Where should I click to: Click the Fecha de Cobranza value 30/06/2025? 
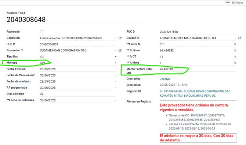[x=48, y=100]
